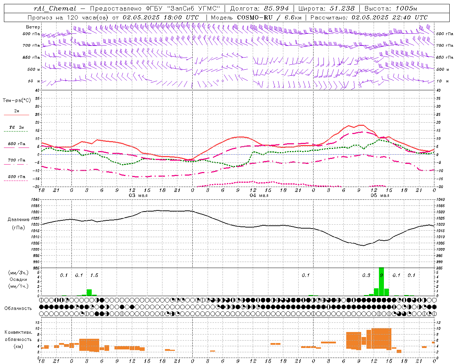Viewport: 455px width, 364px height.
Task: Select the provider text ФГБУ "ЗапСиб УГМС"
Action: tap(183, 9)
